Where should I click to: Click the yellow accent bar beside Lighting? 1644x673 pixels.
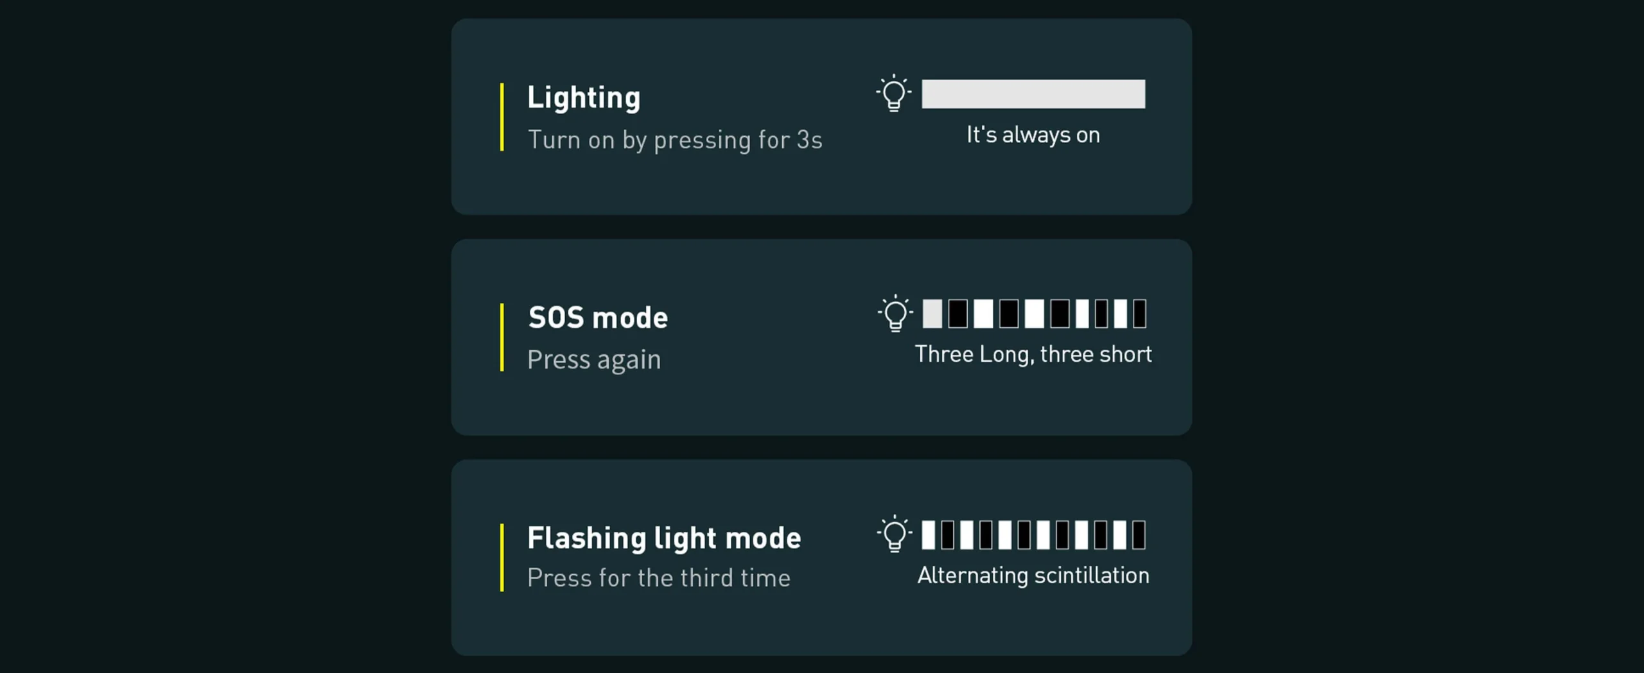coord(502,117)
